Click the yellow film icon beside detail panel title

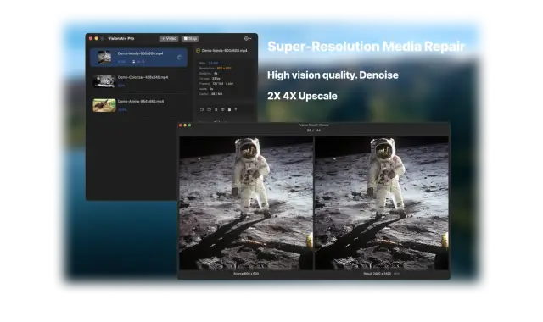[198, 51]
